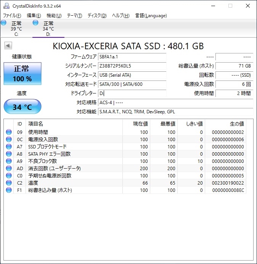Click the 健康状態 label
Screen dimensions: 257x264
22,56
